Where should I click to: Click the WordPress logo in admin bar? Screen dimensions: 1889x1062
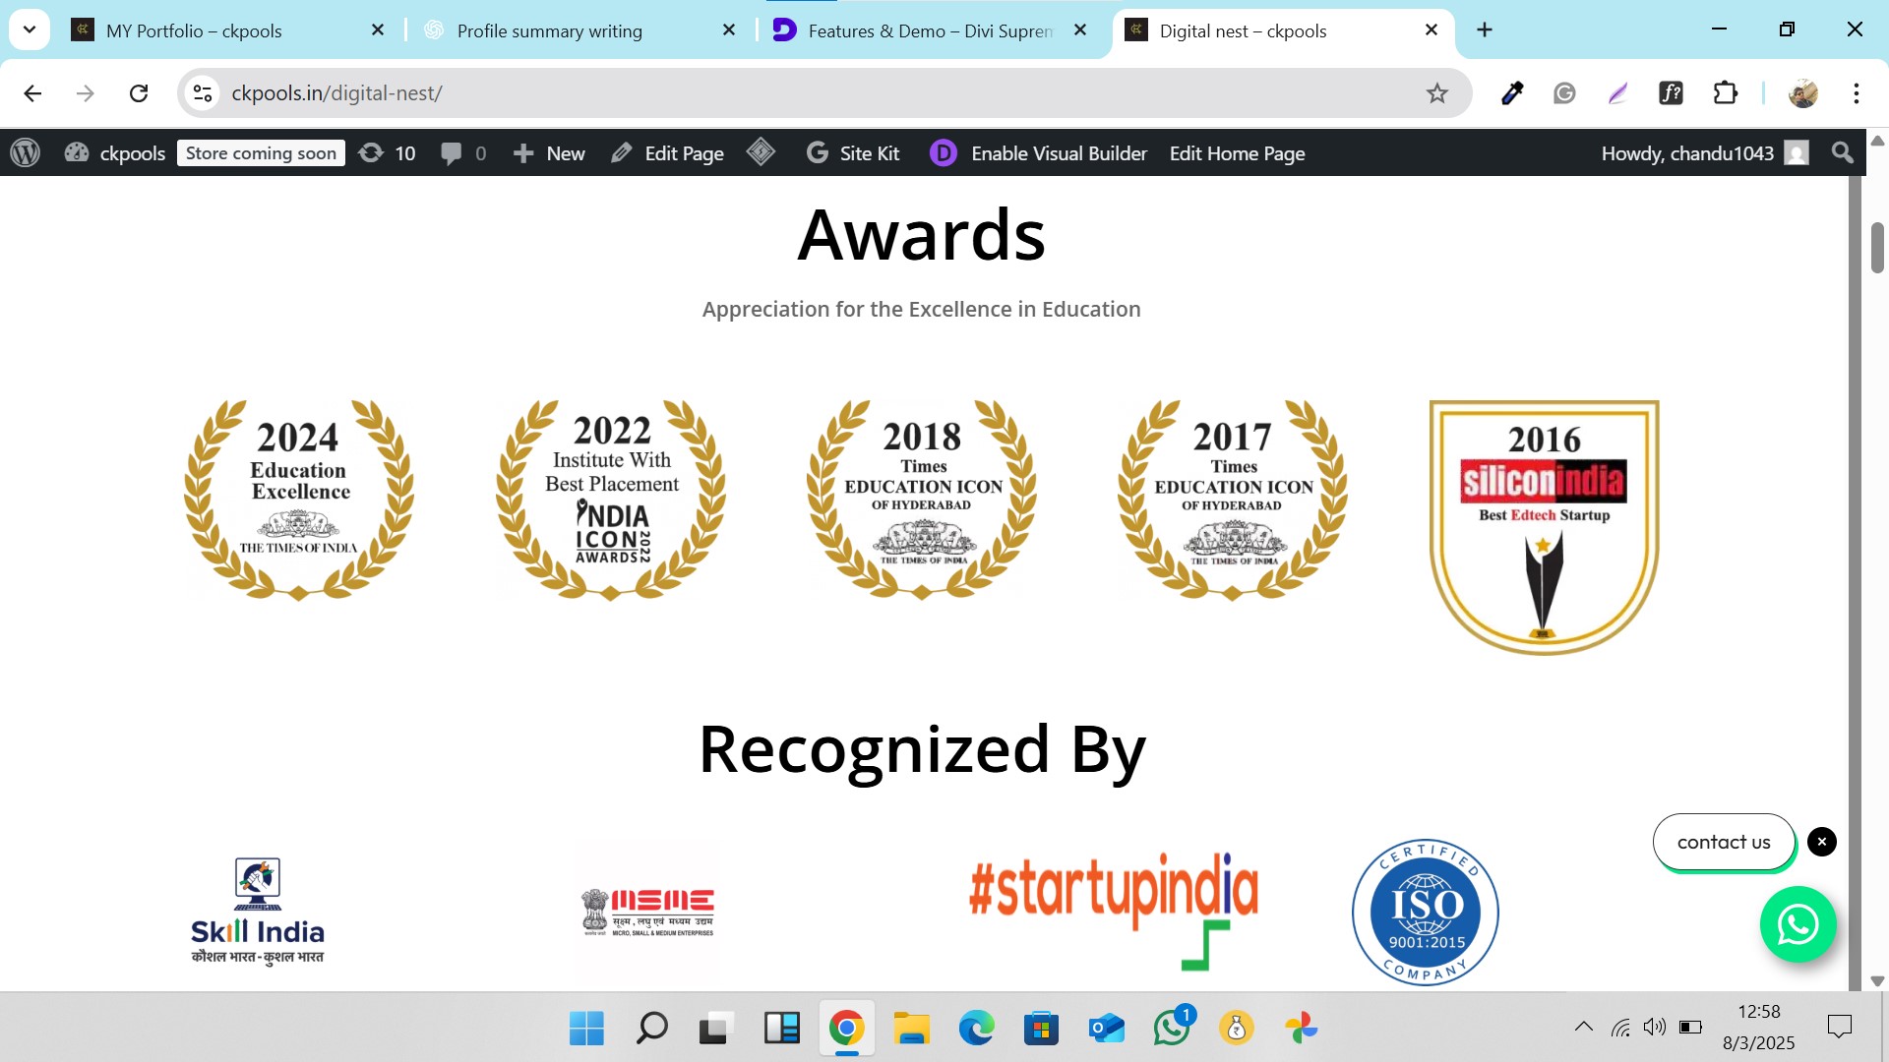(x=25, y=153)
